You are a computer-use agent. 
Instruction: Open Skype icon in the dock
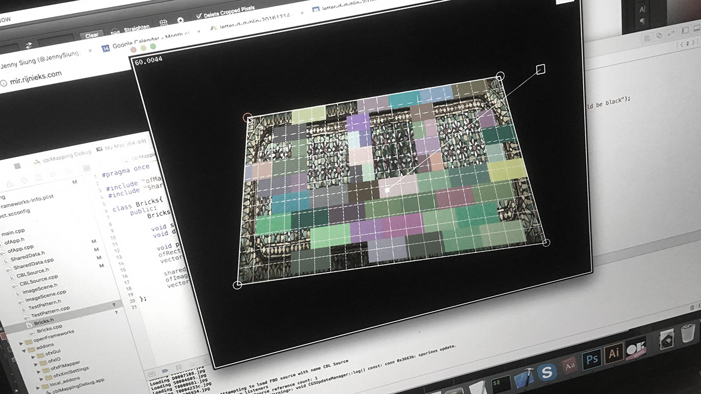(547, 371)
